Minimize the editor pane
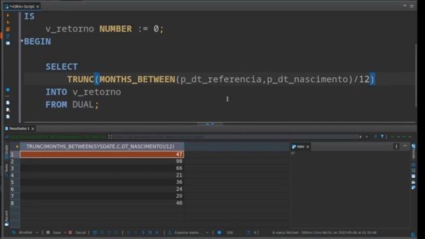The height and width of the screenshot is (239, 425). (405, 6)
